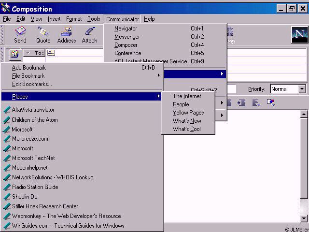Select the address card icon beside To:
The width and height of the screenshot is (309, 232).
(51, 53)
